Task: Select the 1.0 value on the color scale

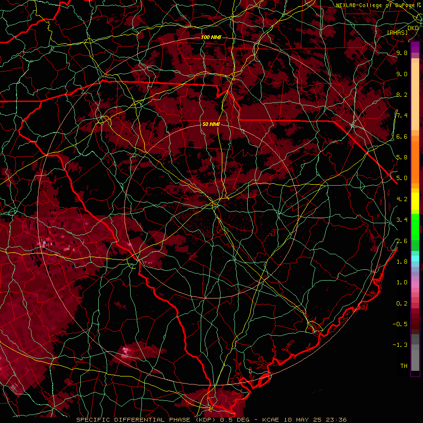Action: tap(402, 282)
